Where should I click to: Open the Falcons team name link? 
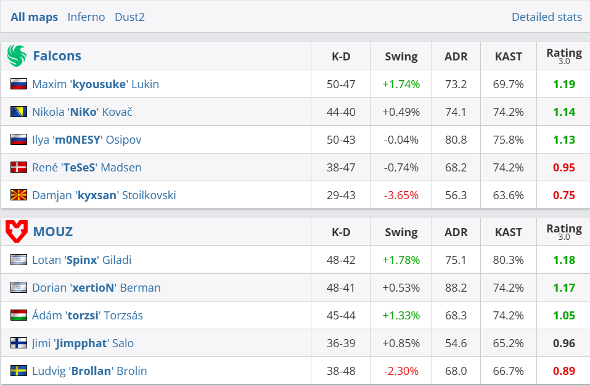tap(57, 56)
